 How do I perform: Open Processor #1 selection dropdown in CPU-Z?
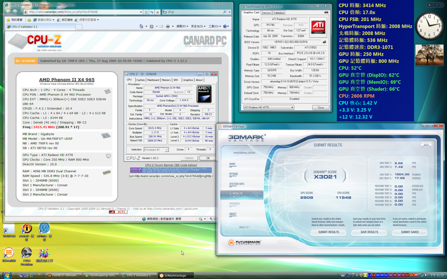tap(156, 150)
